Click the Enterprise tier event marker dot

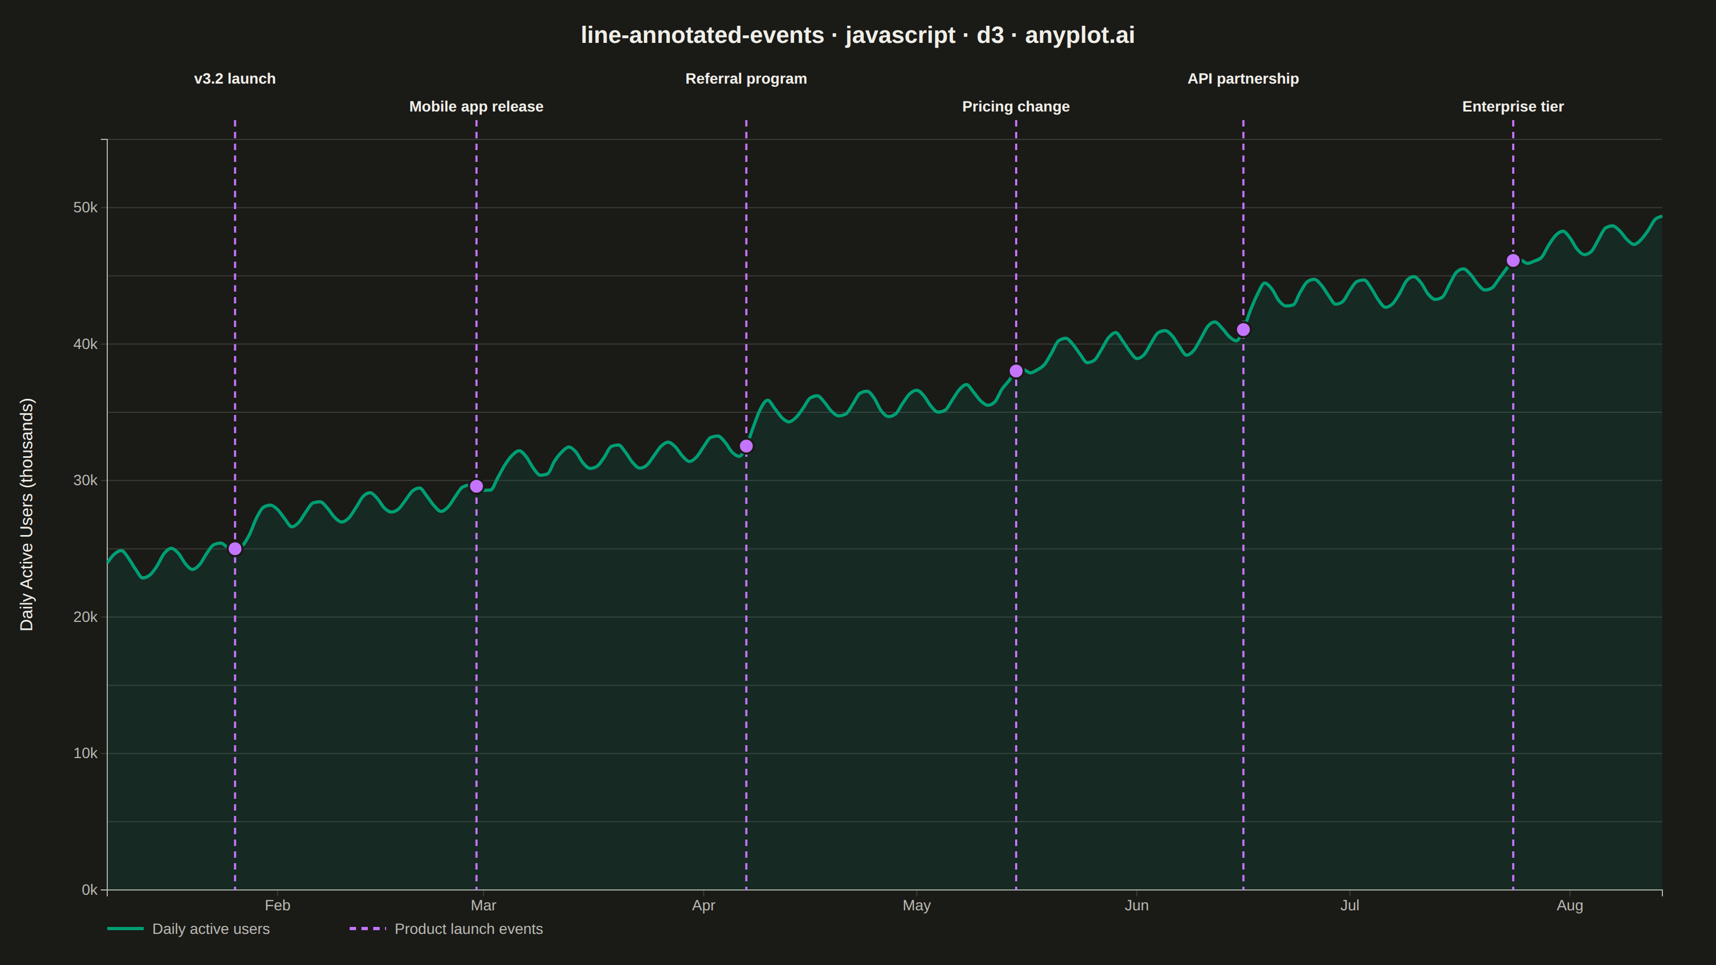pyautogui.click(x=1513, y=261)
